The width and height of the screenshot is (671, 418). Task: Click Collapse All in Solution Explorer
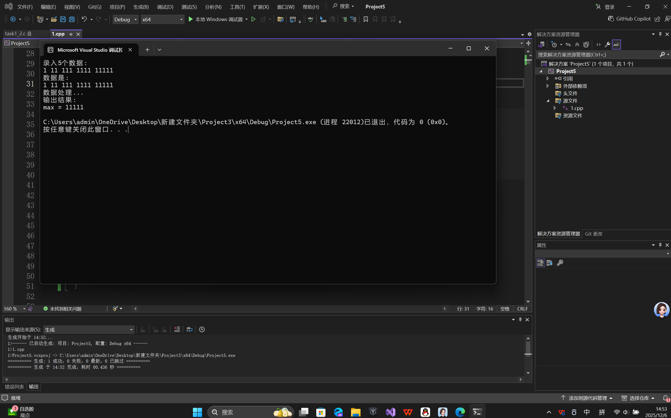click(x=577, y=45)
